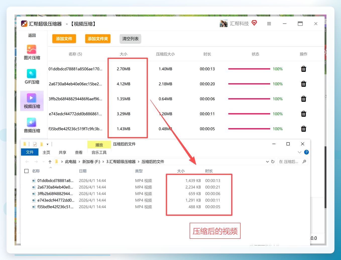The width and height of the screenshot is (341, 260).
Task: Switch to the 主页 ribbon tab
Action: point(46,152)
